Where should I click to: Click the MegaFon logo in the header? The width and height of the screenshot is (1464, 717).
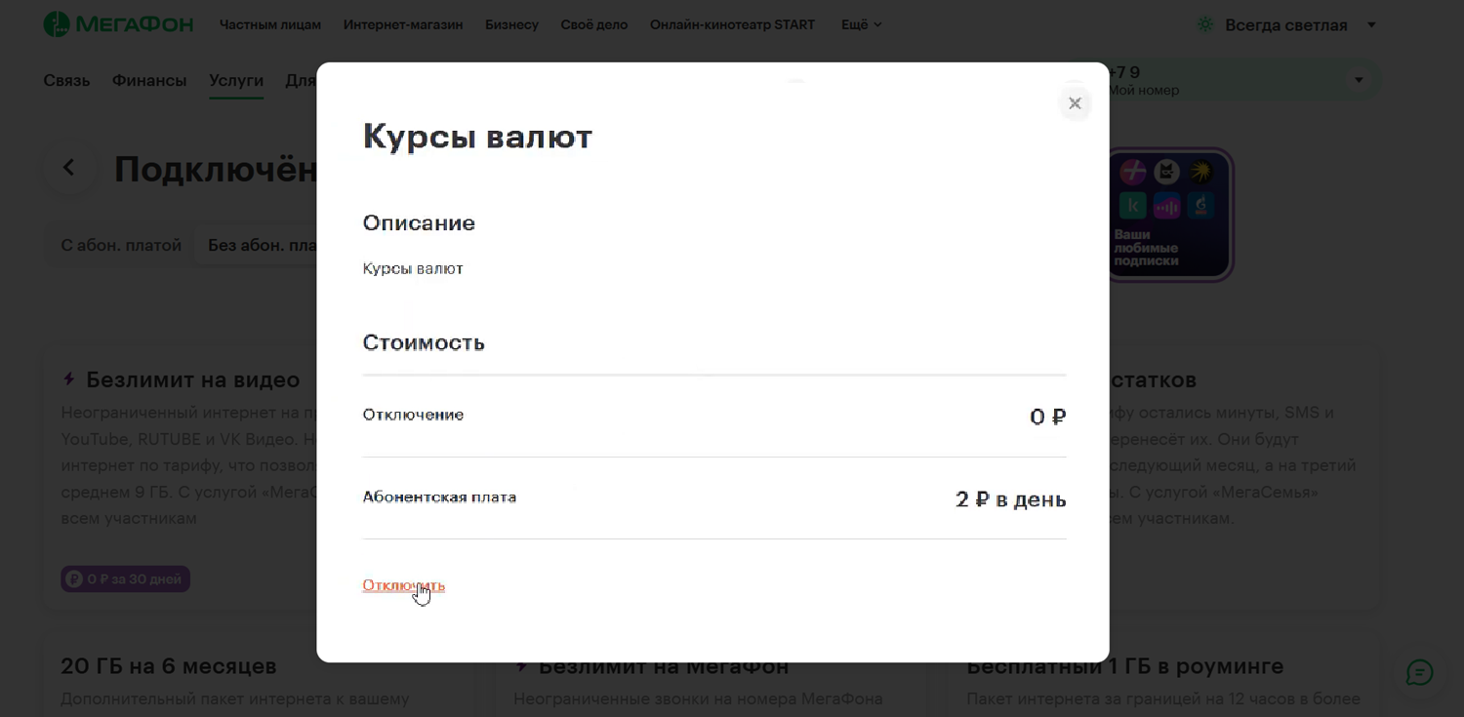click(x=117, y=24)
